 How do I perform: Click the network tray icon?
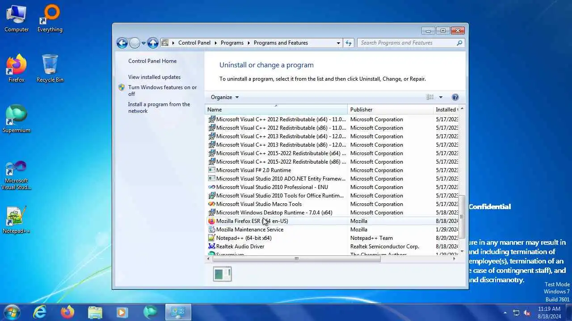coord(516,313)
